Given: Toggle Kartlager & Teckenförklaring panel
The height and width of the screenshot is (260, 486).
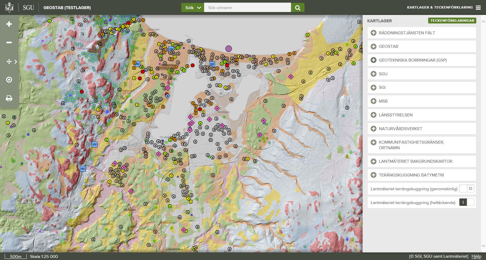Looking at the screenshot, I should click(x=444, y=8).
